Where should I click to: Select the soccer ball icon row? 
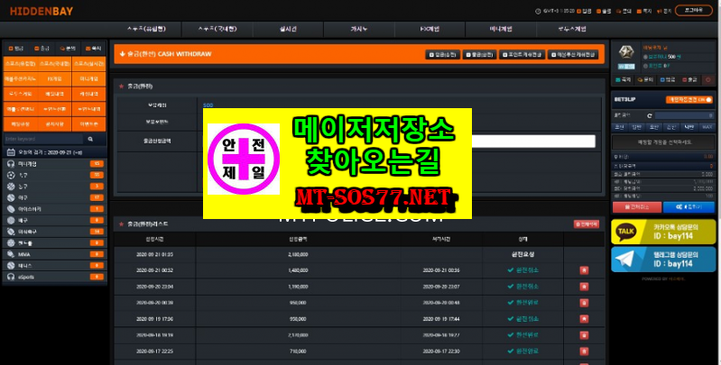(x=55, y=175)
